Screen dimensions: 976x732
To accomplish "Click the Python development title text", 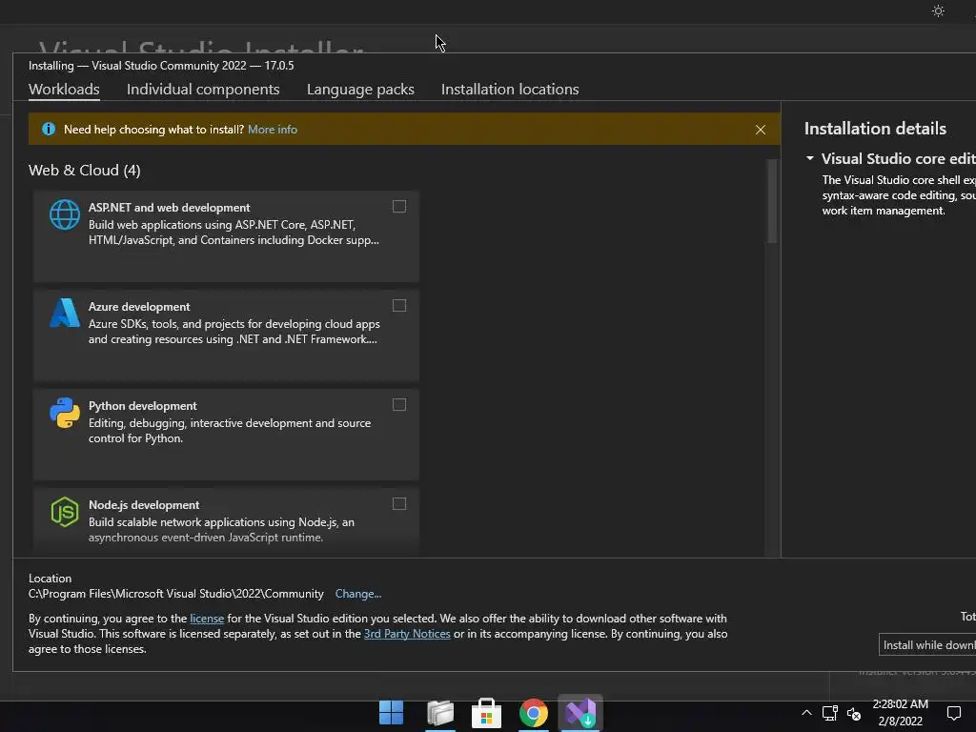I will 143,406.
